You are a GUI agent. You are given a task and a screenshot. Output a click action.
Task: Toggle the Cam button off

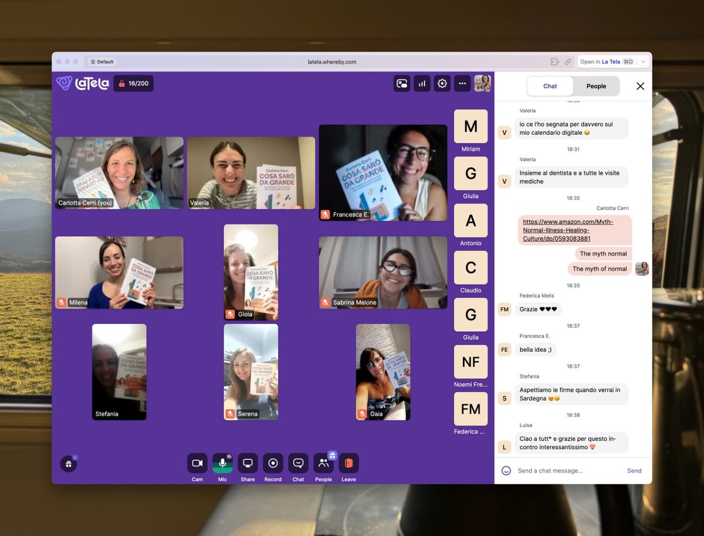pyautogui.click(x=197, y=463)
